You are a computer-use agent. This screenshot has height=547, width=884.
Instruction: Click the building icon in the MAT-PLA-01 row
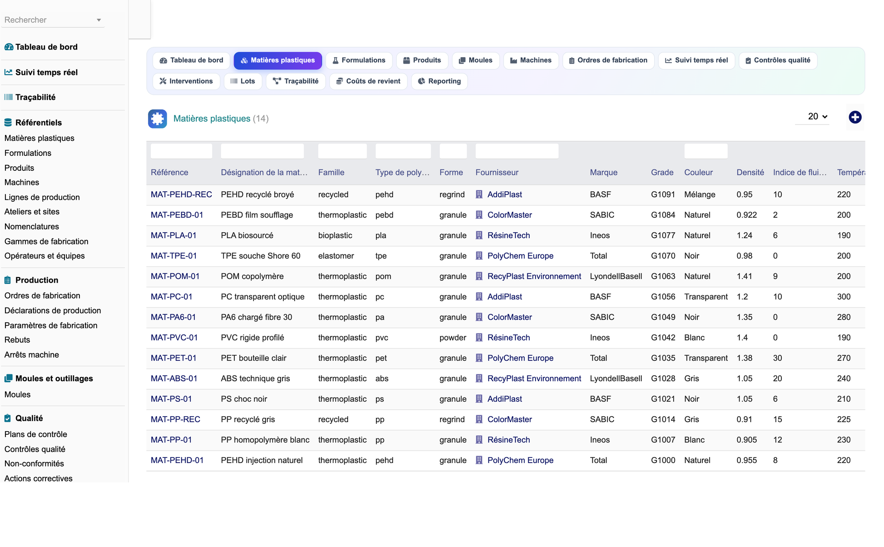point(479,235)
